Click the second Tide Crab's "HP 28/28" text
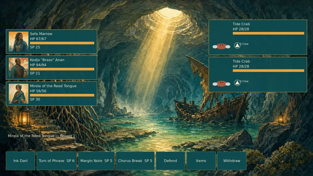The image size is (313, 176). [241, 66]
